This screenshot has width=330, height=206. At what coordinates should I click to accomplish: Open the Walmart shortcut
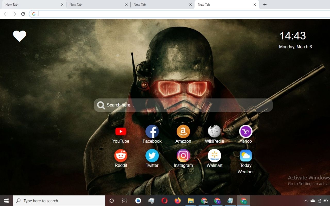coord(214,156)
